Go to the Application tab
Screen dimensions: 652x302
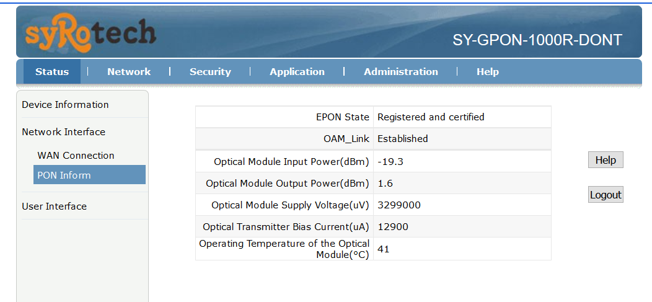(297, 72)
